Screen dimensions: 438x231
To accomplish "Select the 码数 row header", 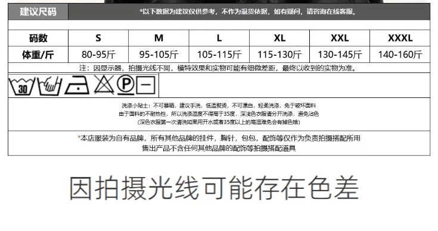I will (x=38, y=38).
